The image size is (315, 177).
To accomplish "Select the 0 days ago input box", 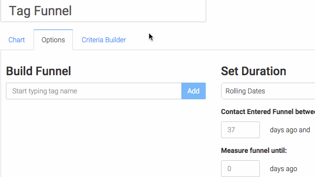I will tap(240, 169).
